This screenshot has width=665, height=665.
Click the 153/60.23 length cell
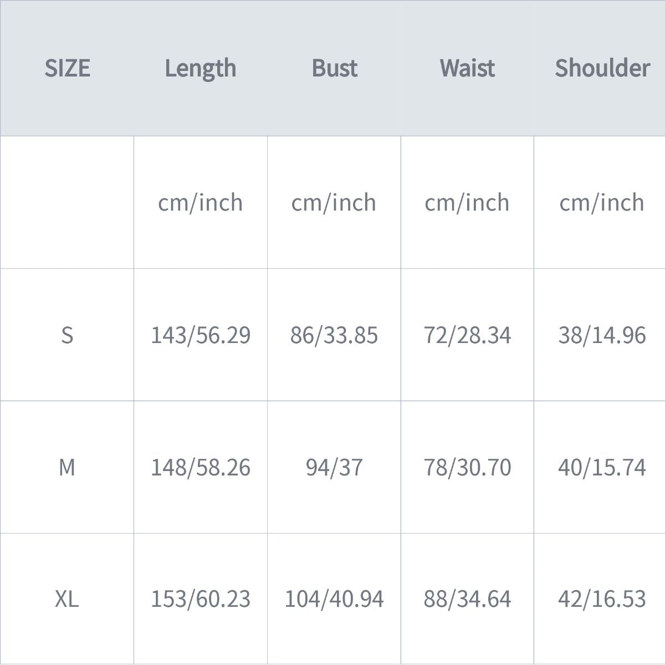[201, 599]
